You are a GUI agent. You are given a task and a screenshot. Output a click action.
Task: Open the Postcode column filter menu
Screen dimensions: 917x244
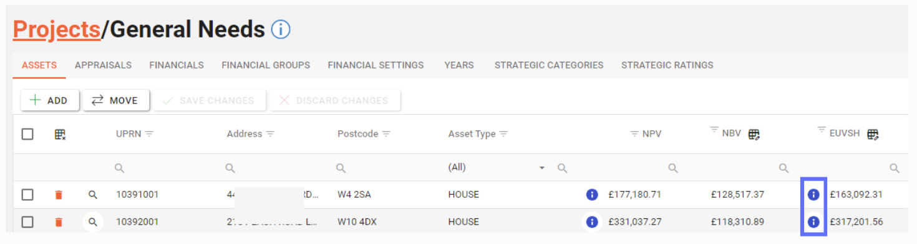[x=387, y=134]
